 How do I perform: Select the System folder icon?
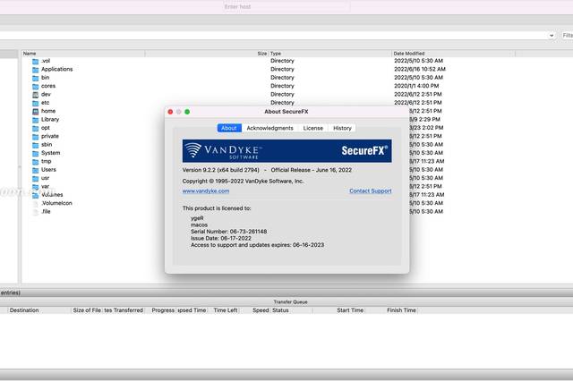click(36, 154)
